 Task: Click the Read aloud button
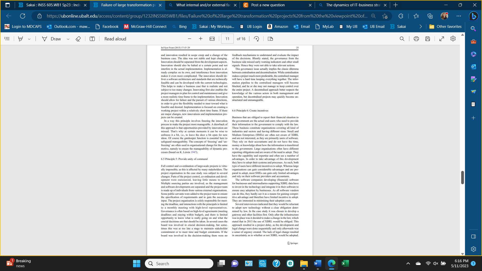click(x=115, y=39)
